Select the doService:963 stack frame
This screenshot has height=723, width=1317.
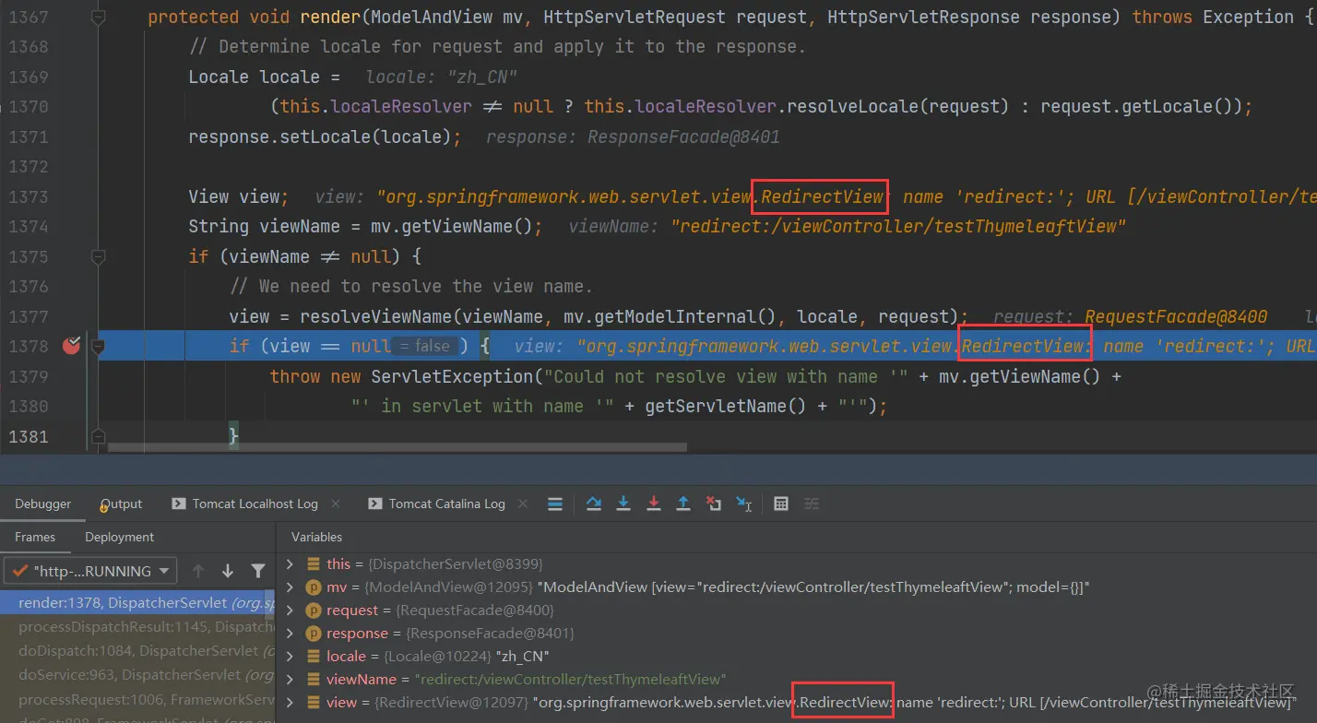click(137, 674)
